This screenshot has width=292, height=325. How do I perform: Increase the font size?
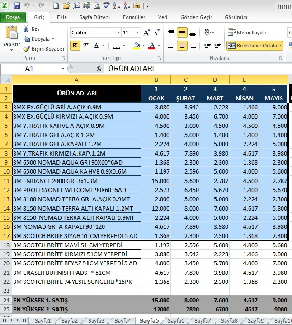tap(147, 33)
